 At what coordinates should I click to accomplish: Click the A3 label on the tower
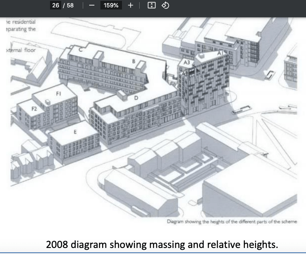coord(187,63)
